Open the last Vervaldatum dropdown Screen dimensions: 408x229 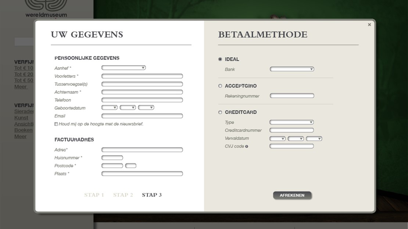tap(314, 138)
